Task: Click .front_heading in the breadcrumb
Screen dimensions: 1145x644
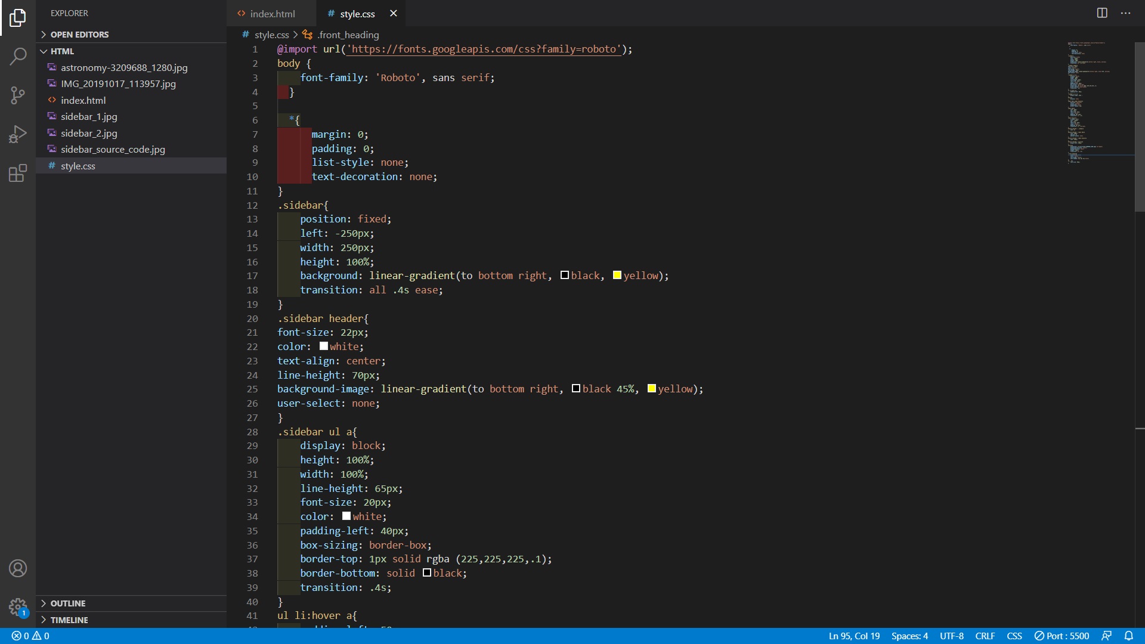Action: click(x=348, y=35)
